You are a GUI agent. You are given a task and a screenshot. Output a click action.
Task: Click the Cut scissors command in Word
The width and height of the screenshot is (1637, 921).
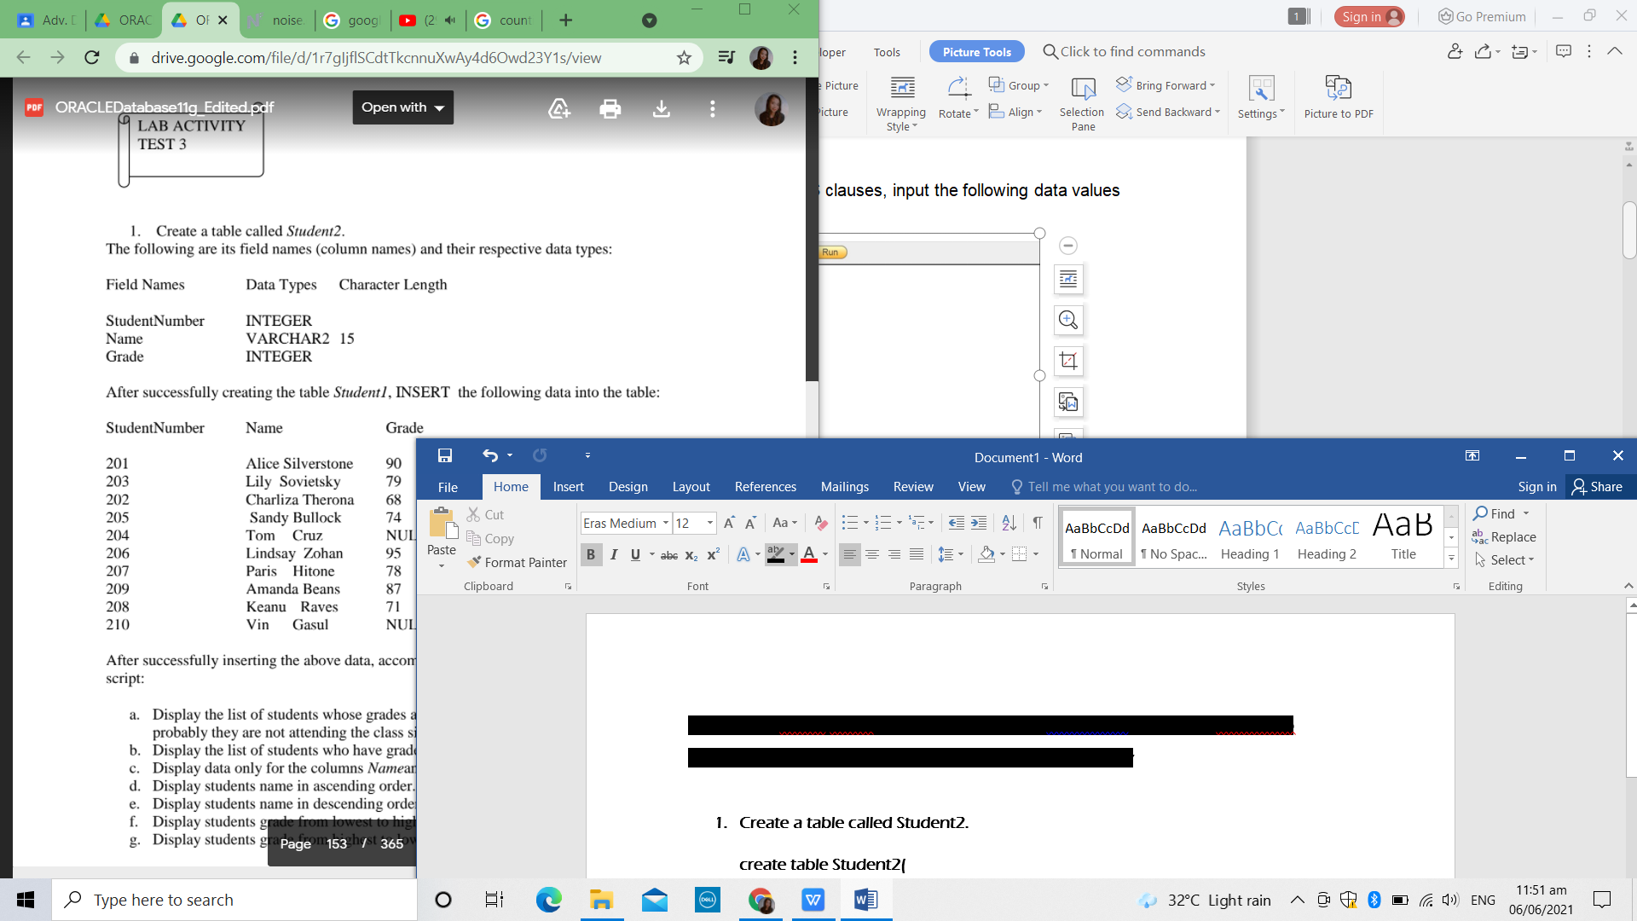click(x=485, y=514)
